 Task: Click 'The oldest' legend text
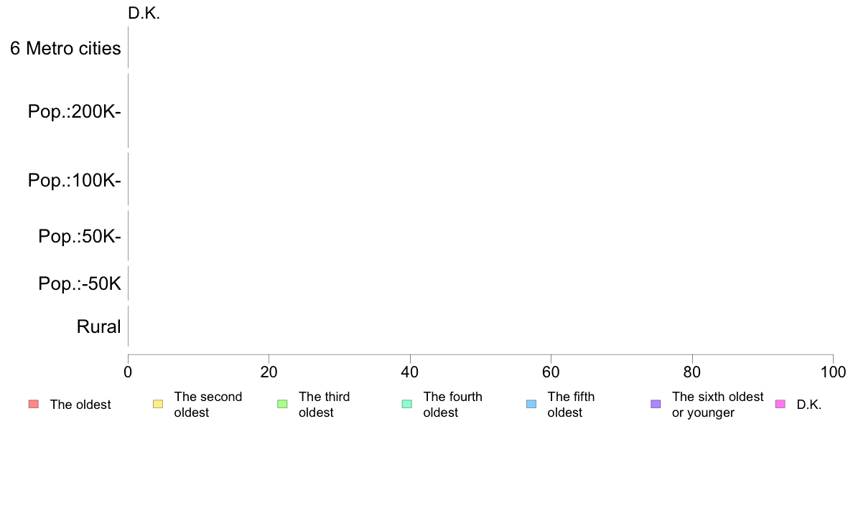pyautogui.click(x=80, y=405)
